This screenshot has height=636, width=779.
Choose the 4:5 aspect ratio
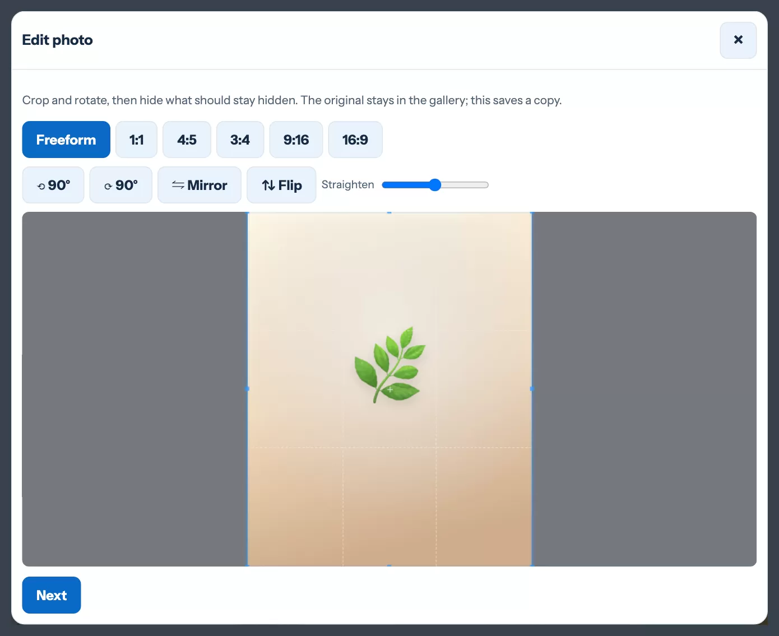coord(187,140)
